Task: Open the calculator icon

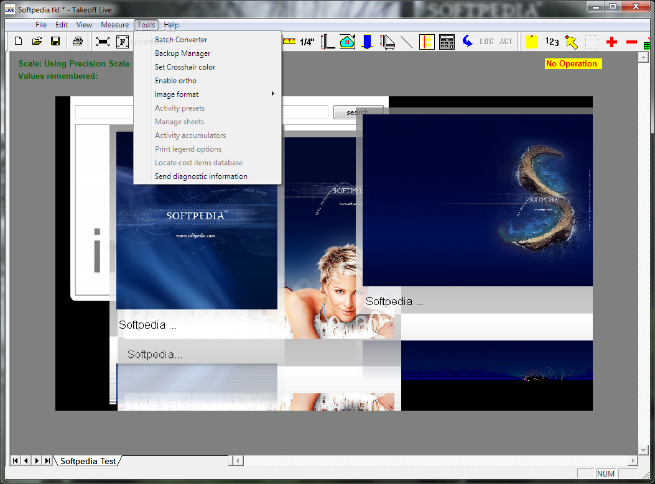Action: tap(447, 42)
